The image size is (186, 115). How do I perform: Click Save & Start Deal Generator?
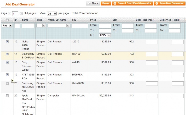pyautogui.click(x=132, y=3)
